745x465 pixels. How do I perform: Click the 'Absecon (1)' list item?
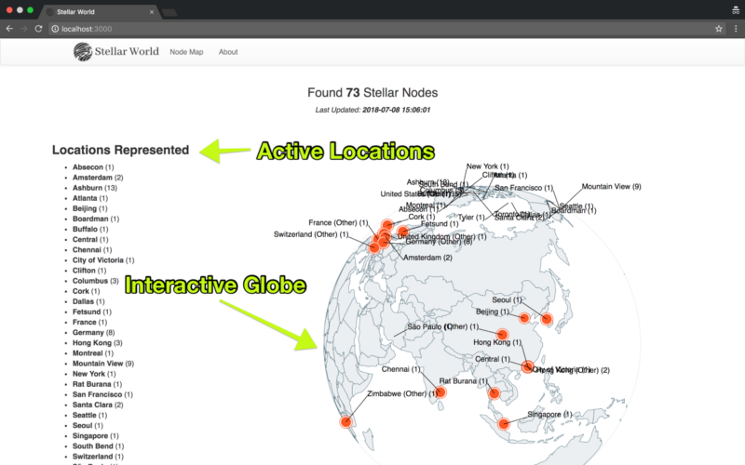click(93, 167)
